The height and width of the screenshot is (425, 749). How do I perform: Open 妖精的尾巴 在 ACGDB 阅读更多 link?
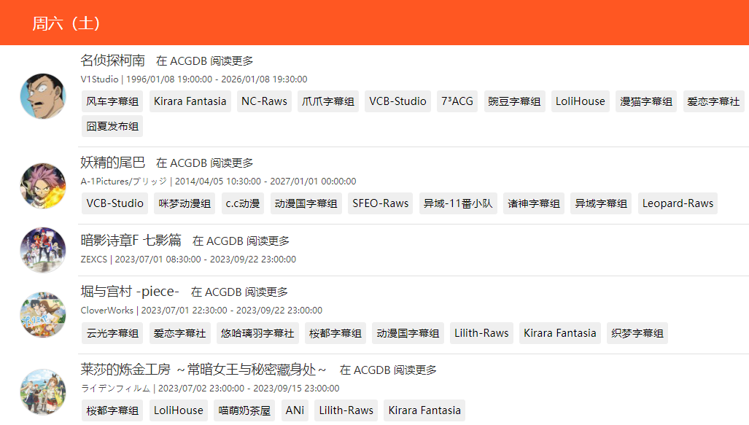204,163
